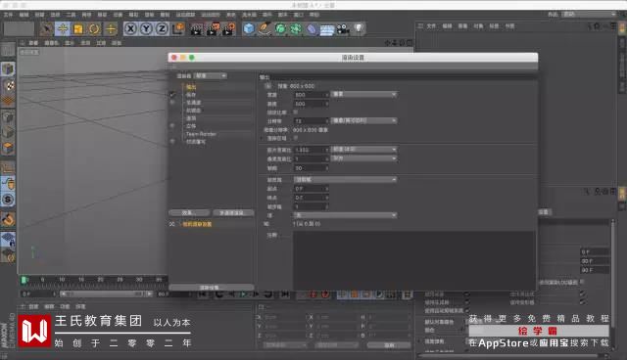627x360 pixels.
Task: Select 我的渲染设置 preset entry
Action: click(x=197, y=224)
